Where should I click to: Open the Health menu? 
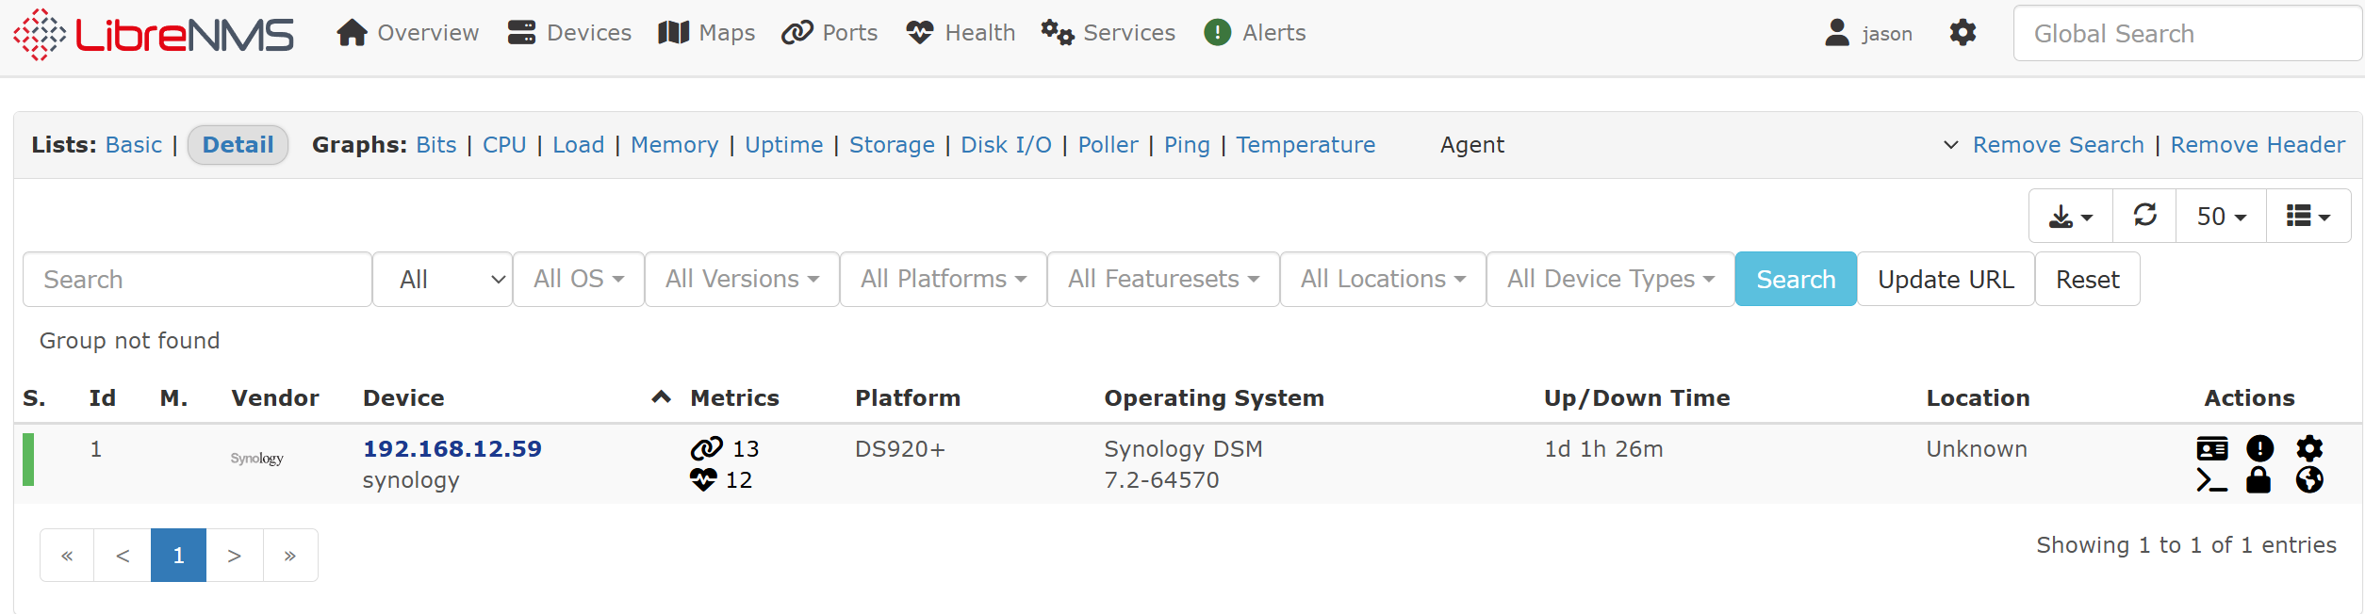(961, 33)
